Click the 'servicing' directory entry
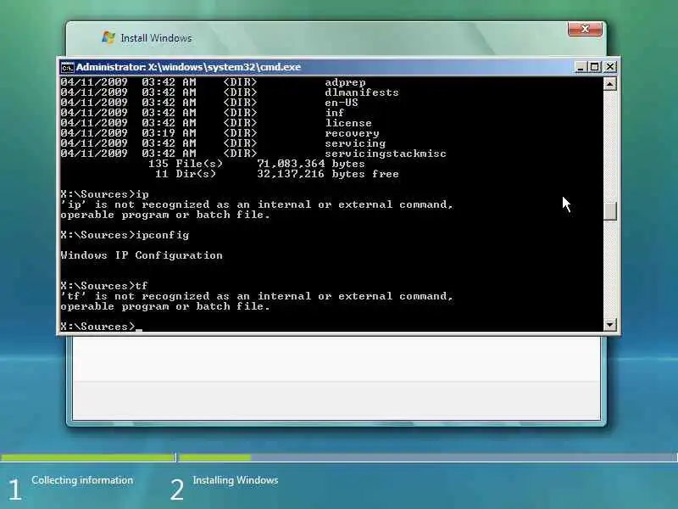 [x=355, y=143]
